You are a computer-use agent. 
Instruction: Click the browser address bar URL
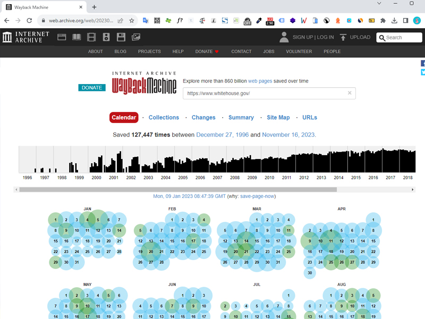[81, 21]
